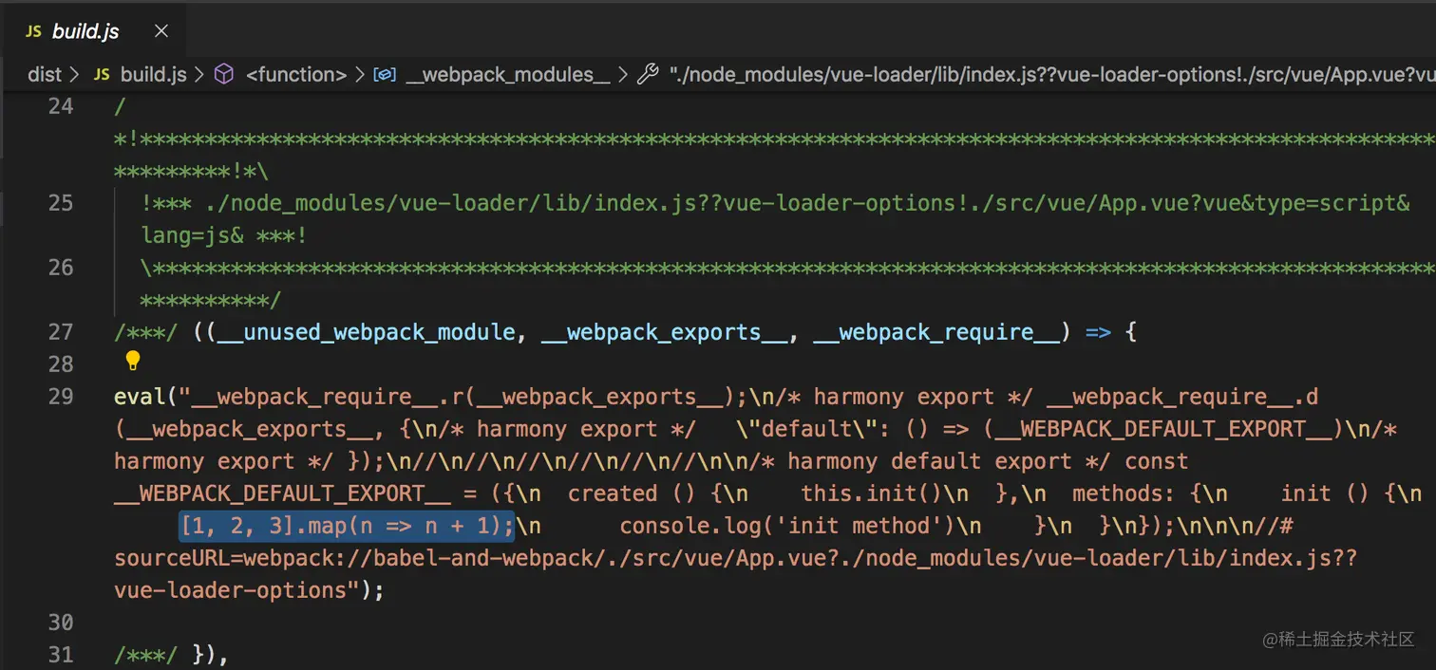Screen dimensions: 1436x670
Task: Open __webpack_modules__ breadcrumb segment
Action: (x=507, y=74)
